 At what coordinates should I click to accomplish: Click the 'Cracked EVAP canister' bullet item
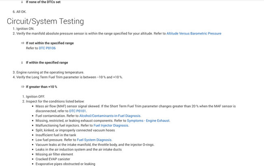[x=53, y=159]
